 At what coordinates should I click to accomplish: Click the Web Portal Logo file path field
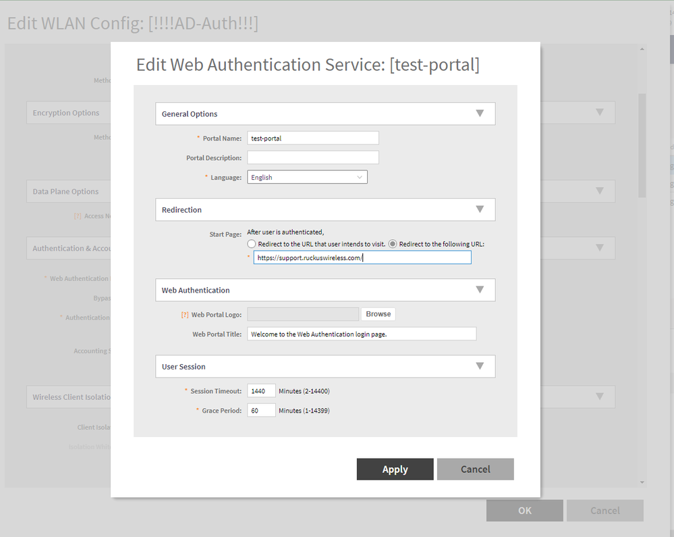click(303, 314)
